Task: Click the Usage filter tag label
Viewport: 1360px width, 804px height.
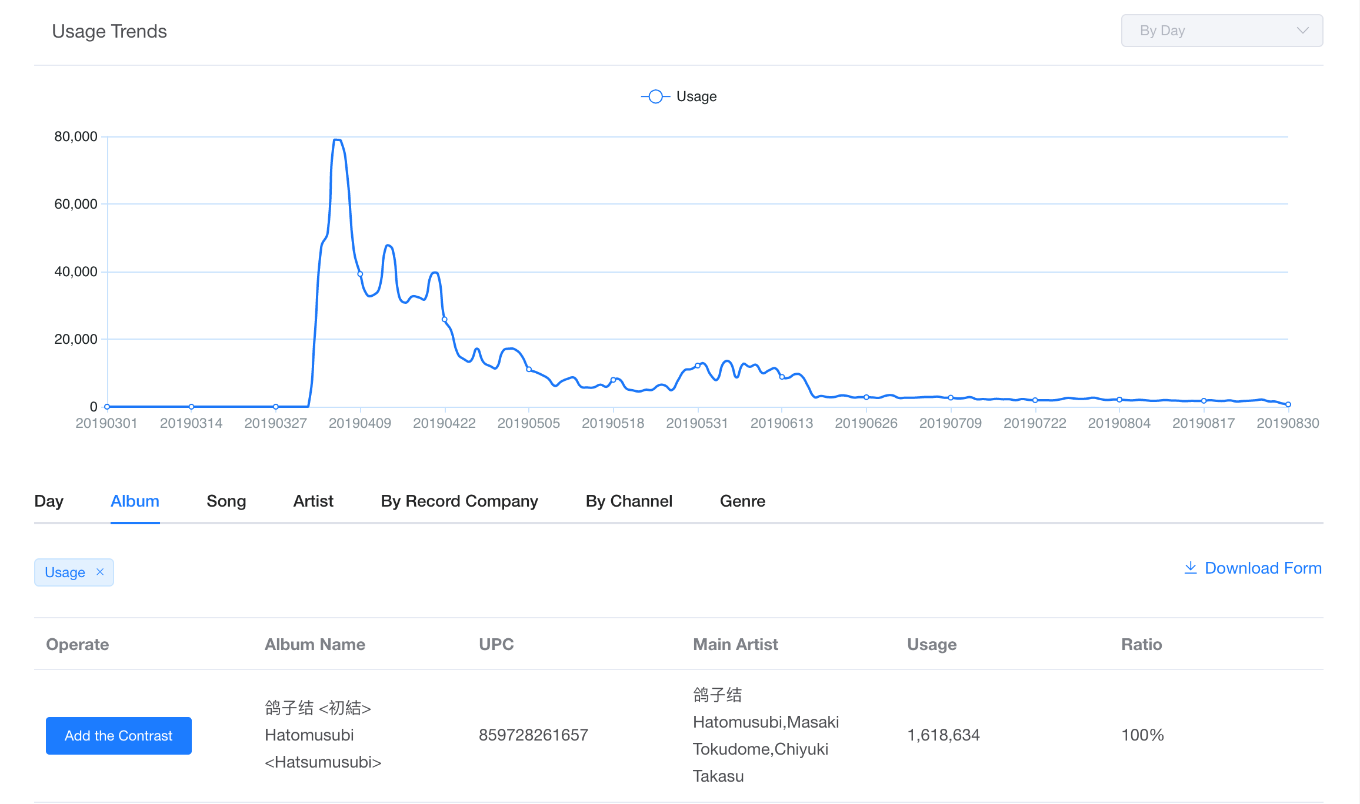Action: point(65,572)
